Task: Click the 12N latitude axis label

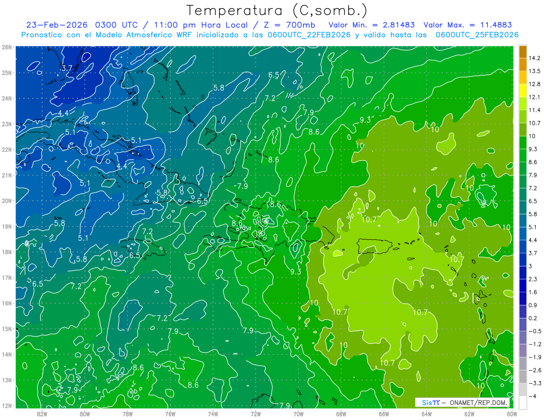Action: [x=7, y=406]
